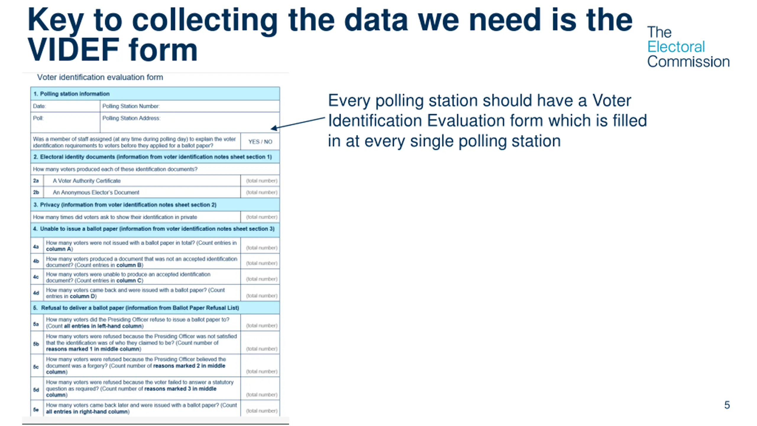757x426 pixels.
Task: Click the slide title Key to collecting the data
Action: coord(330,34)
